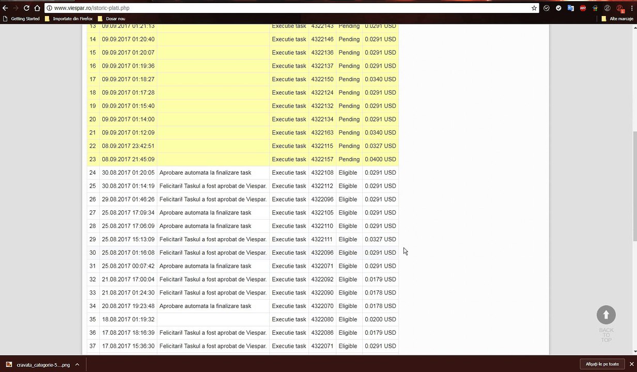Screen dimensions: 637x372
Task: View site information icon in address bar
Action: point(50,8)
